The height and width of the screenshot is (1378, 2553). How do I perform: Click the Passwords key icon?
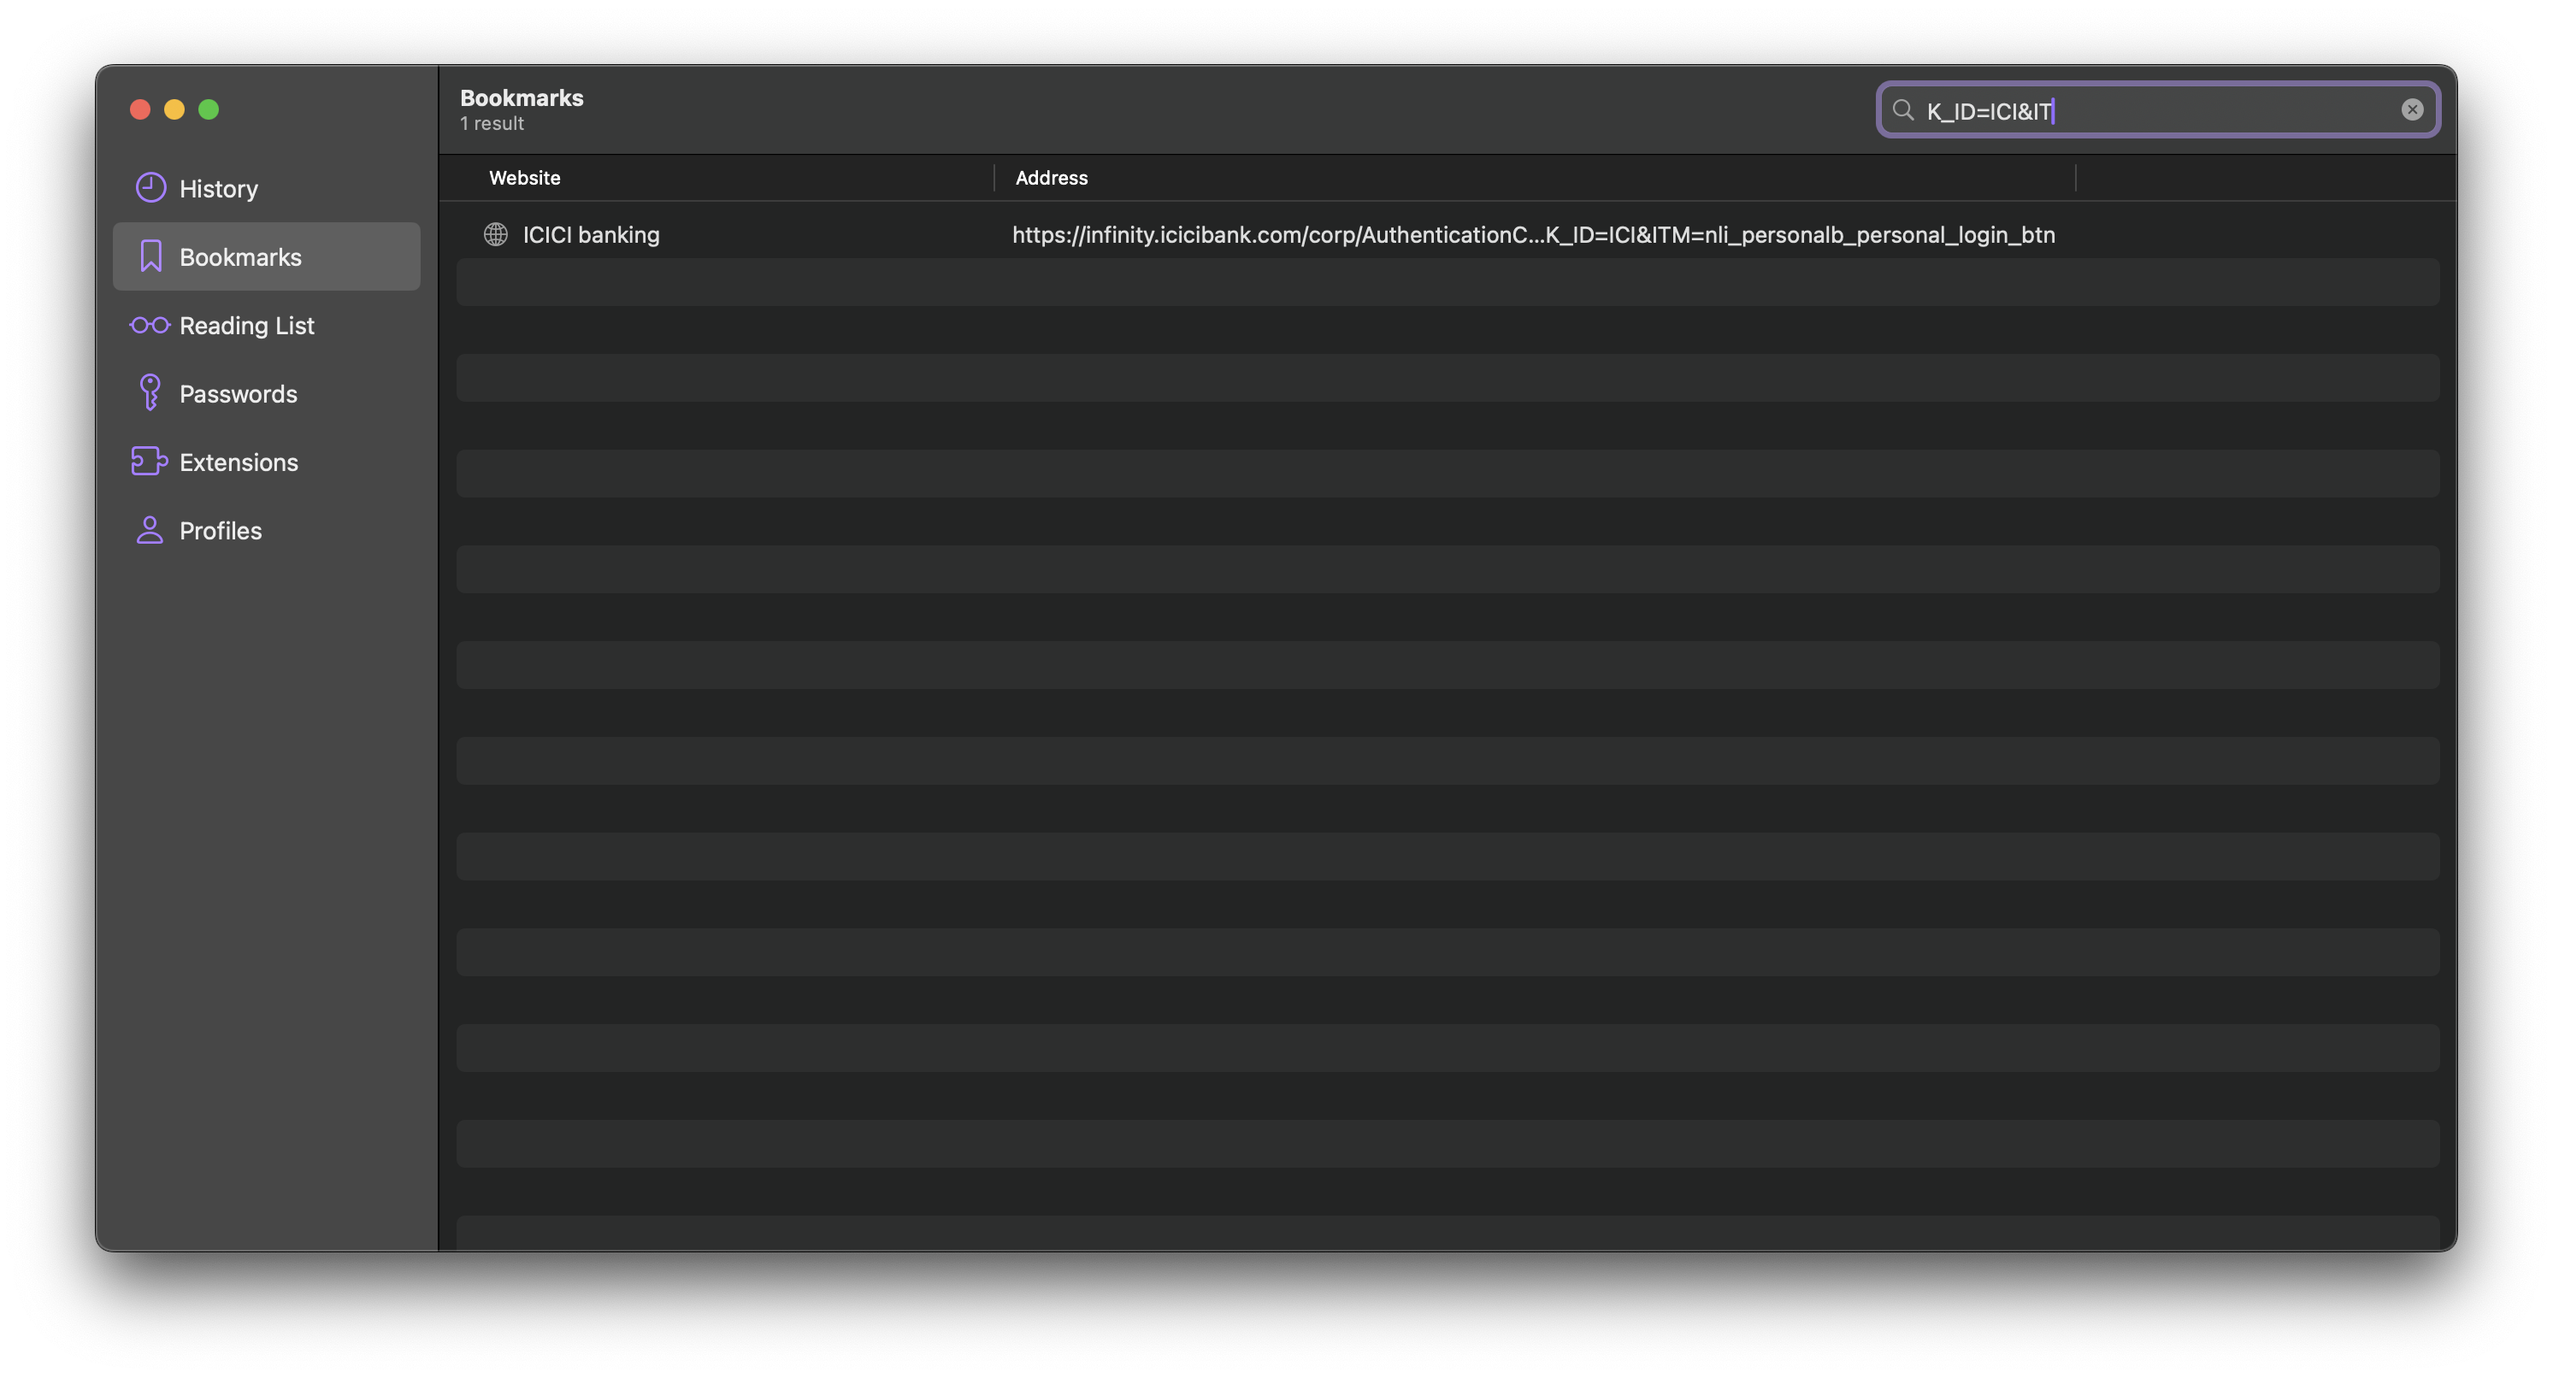pyautogui.click(x=150, y=393)
